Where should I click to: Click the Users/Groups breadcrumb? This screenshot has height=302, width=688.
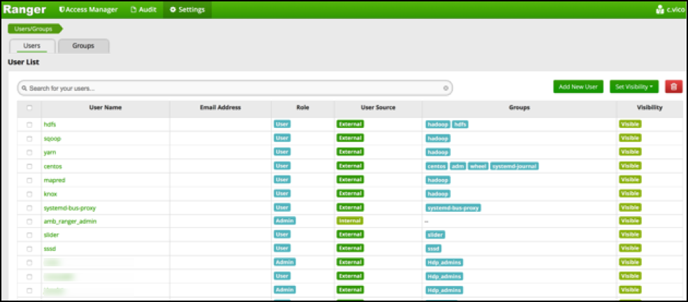(34, 29)
